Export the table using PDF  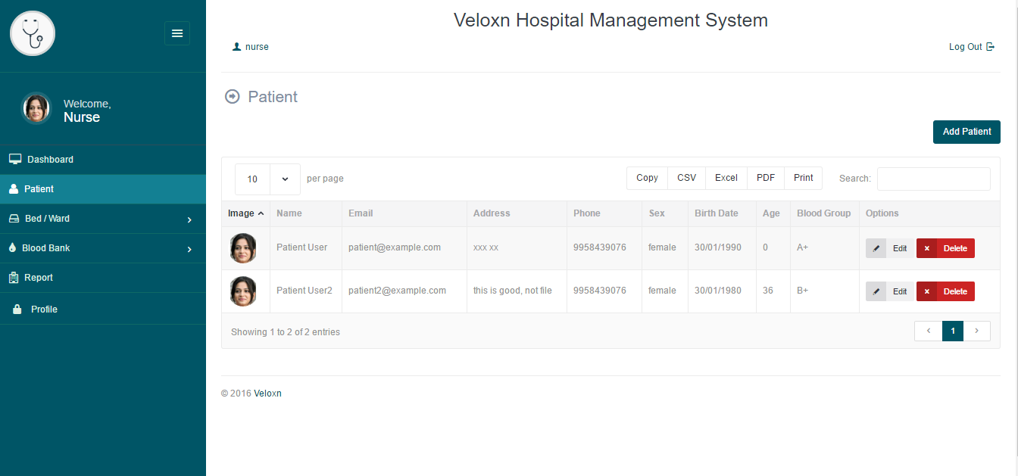766,178
